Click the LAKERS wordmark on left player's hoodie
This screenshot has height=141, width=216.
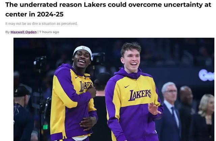86,86
